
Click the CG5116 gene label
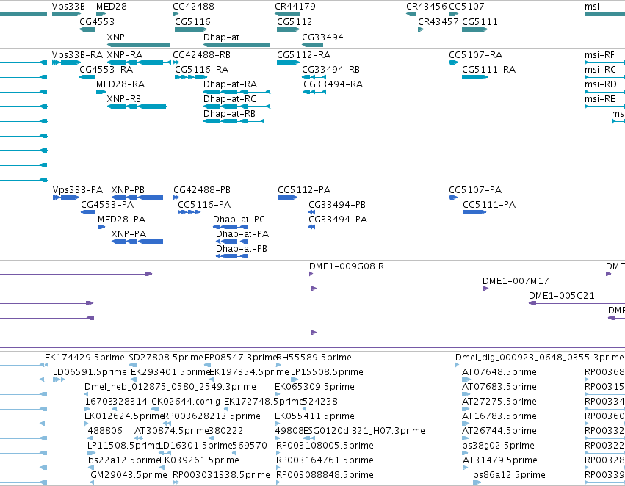[192, 21]
